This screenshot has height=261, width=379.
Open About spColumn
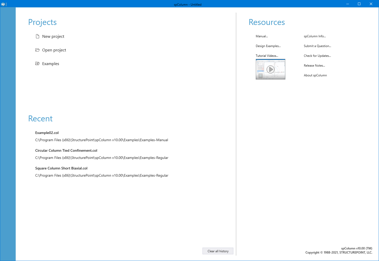point(315,75)
